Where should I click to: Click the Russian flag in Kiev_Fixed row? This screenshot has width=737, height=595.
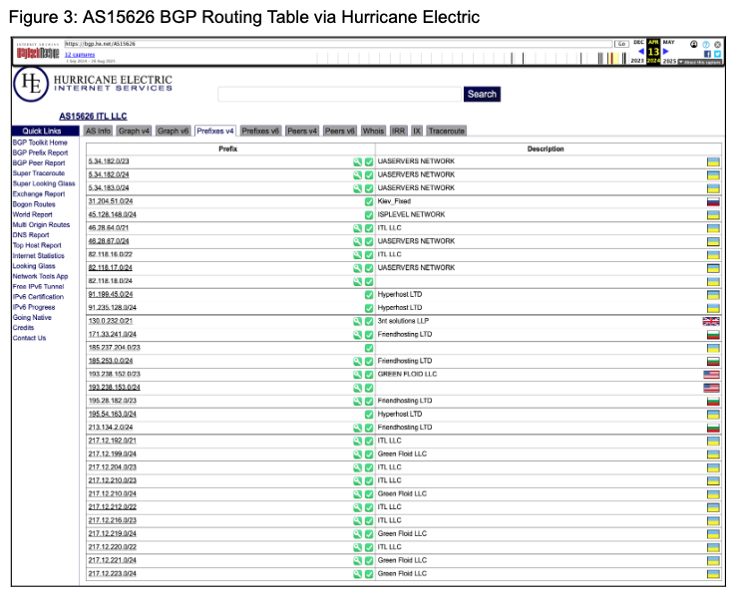(713, 202)
